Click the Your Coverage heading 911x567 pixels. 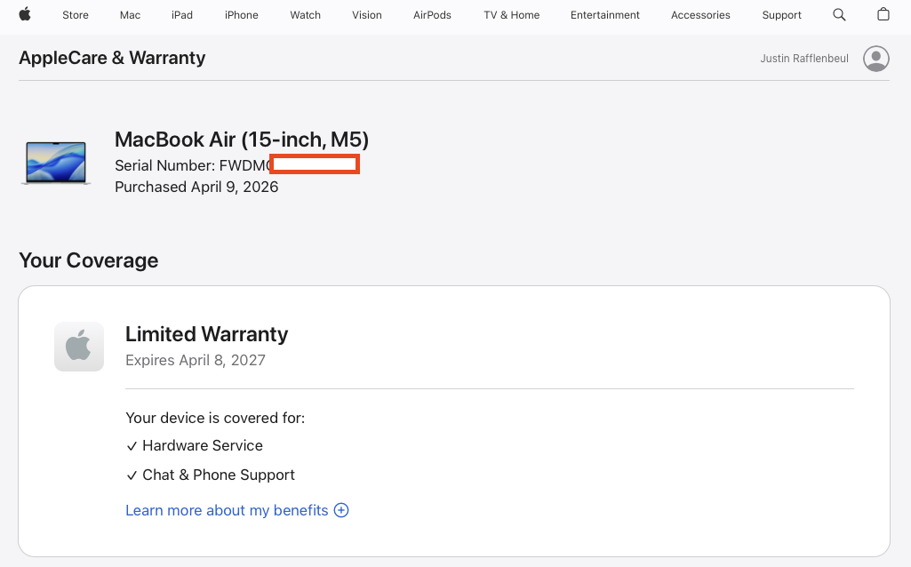tap(88, 260)
